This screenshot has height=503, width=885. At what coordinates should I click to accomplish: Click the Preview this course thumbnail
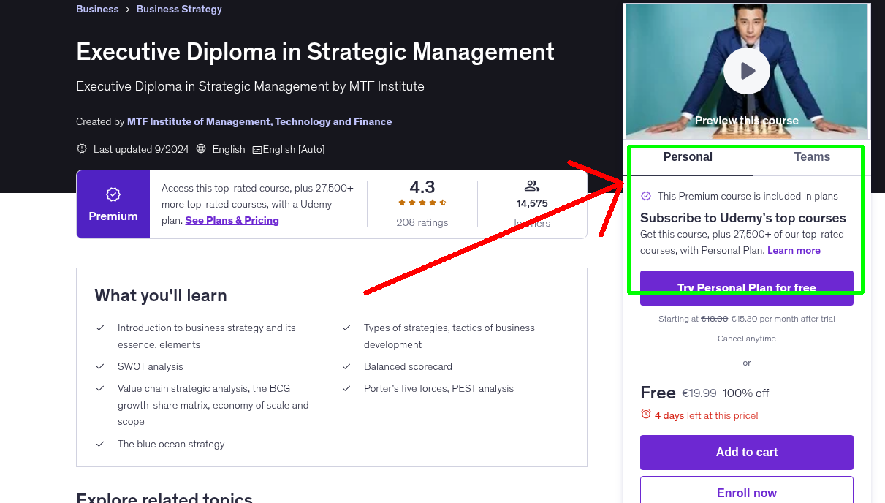[747, 72]
